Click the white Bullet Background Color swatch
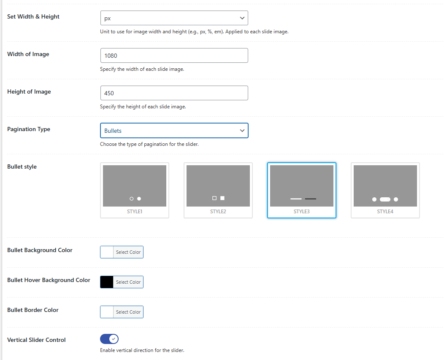This screenshot has width=444, height=360. tap(106, 252)
